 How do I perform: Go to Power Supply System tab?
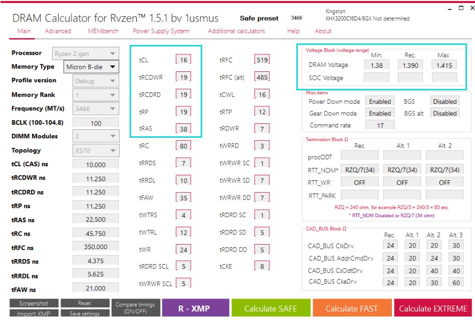pyautogui.click(x=161, y=31)
